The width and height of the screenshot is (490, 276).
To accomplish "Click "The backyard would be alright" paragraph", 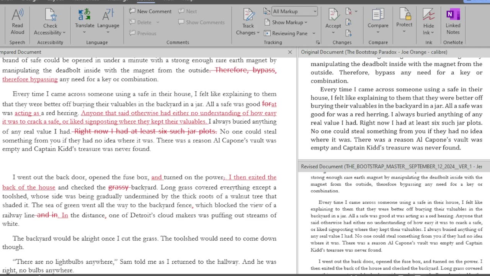I will pyautogui.click(x=139, y=243).
